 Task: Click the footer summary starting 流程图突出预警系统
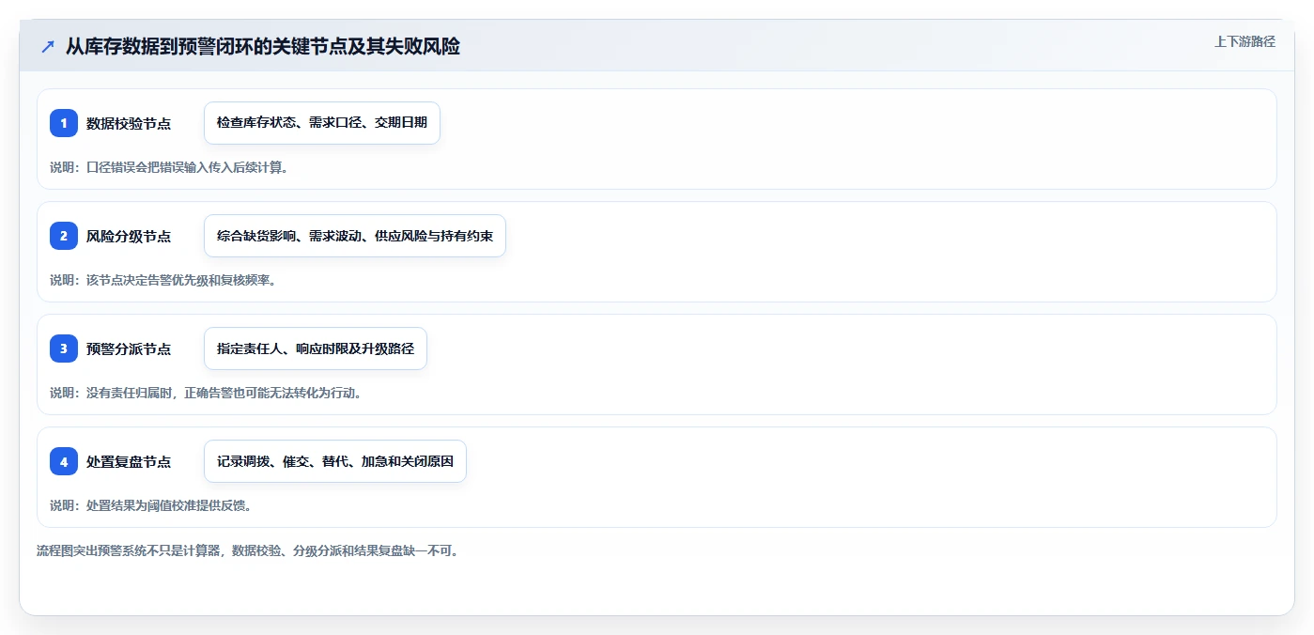coord(248,550)
